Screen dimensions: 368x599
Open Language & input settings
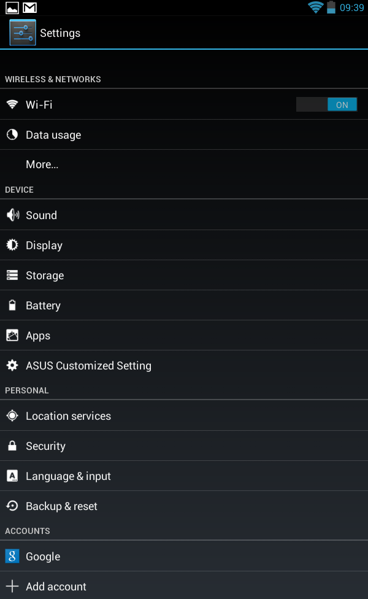click(x=68, y=476)
